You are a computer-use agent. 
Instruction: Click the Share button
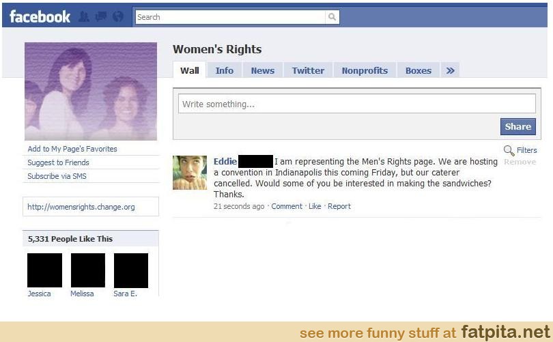point(517,126)
